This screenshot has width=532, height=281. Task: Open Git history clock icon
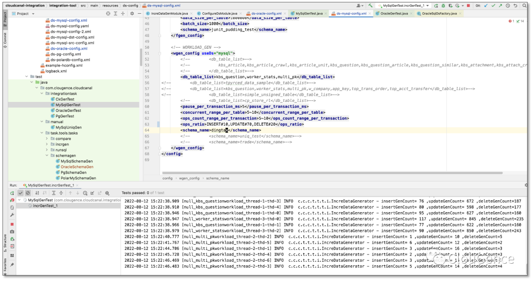(507, 5)
